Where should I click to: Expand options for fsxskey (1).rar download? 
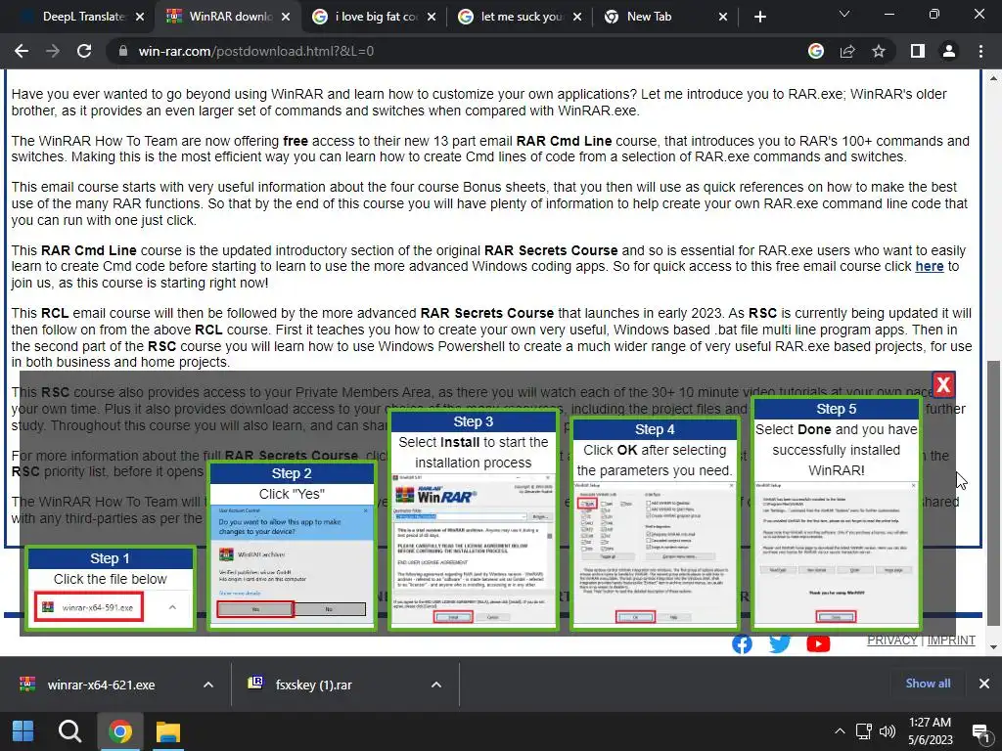[435, 685]
